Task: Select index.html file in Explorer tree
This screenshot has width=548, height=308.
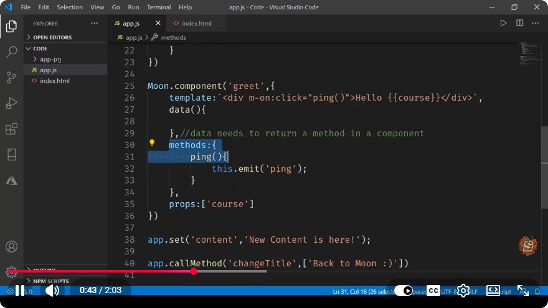Action: 55,81
